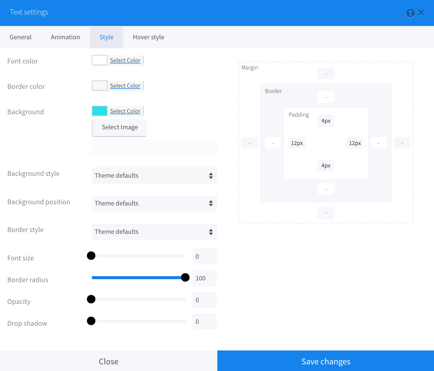Click the Border color swatch
The image size is (434, 371).
tap(100, 85)
